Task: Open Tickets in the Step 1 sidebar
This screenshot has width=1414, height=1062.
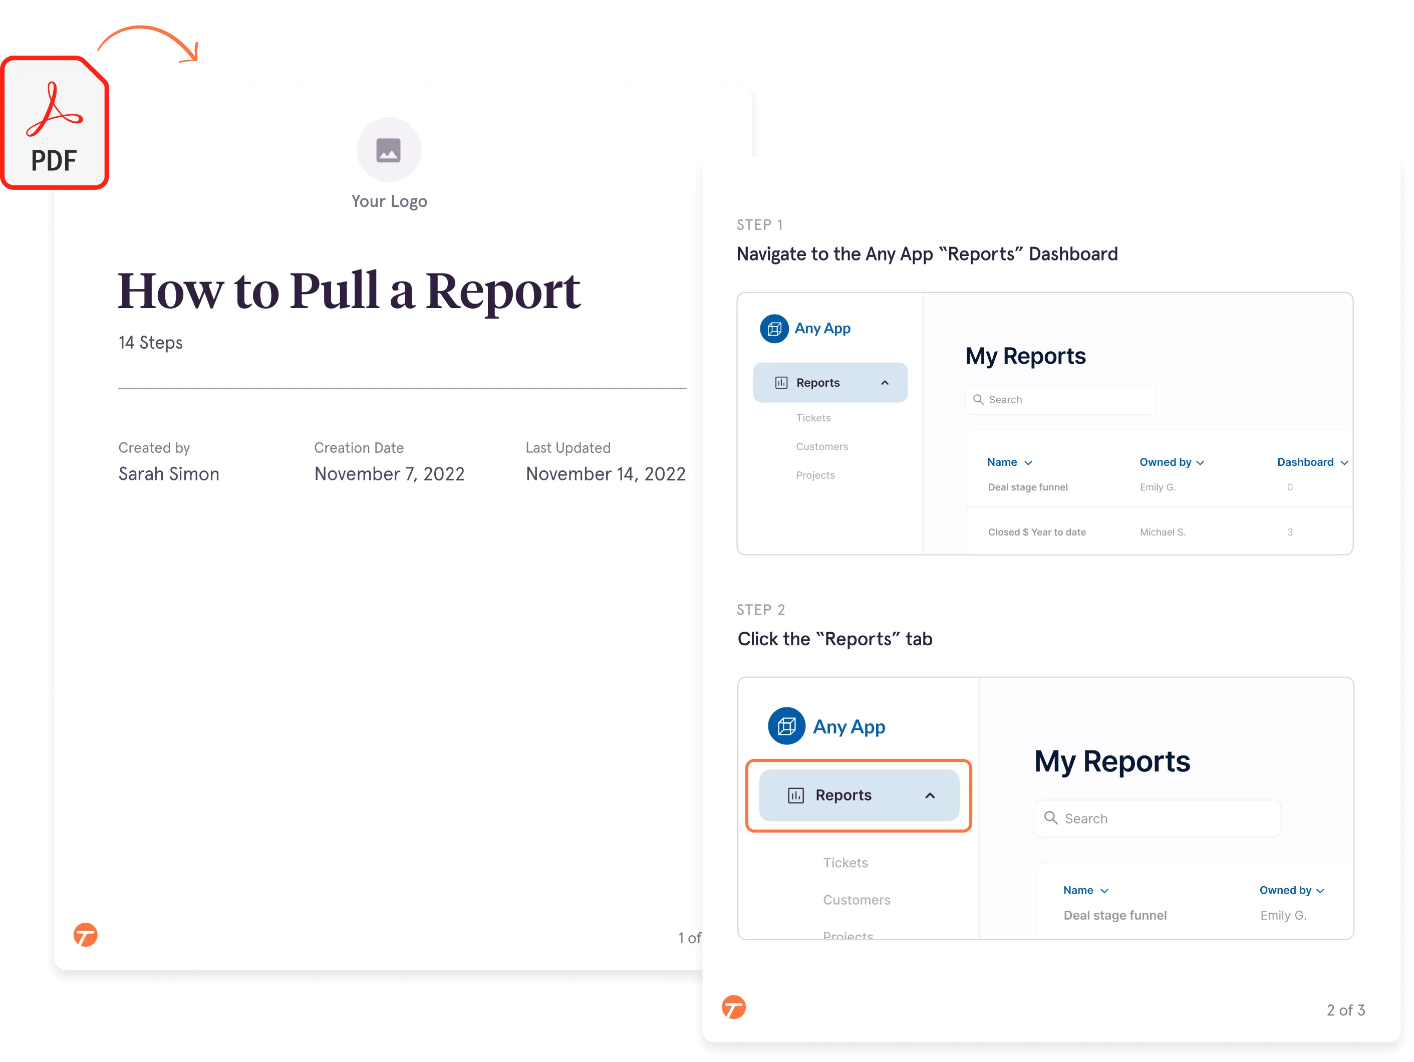Action: coord(813,417)
